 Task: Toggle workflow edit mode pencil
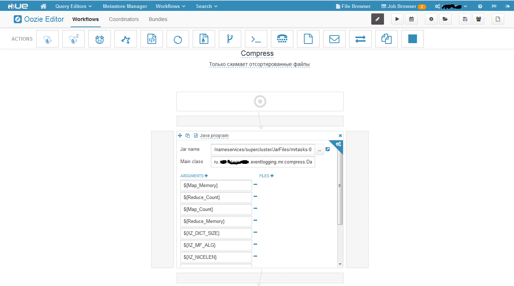pyautogui.click(x=377, y=19)
